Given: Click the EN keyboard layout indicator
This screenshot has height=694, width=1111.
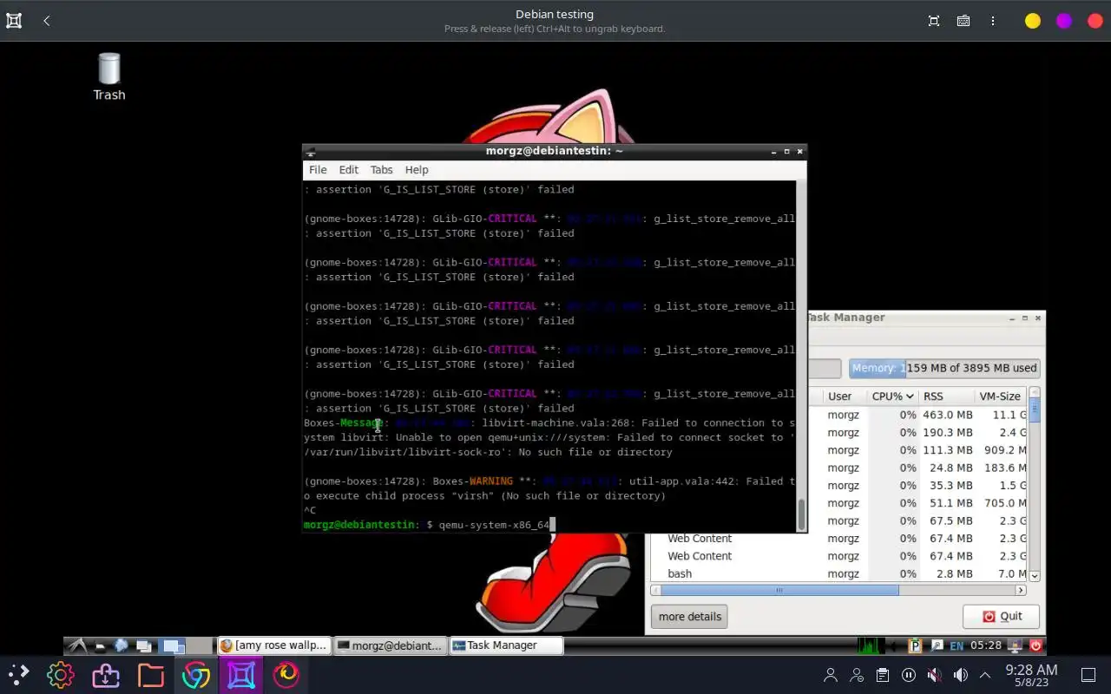Looking at the screenshot, I should point(957,645).
